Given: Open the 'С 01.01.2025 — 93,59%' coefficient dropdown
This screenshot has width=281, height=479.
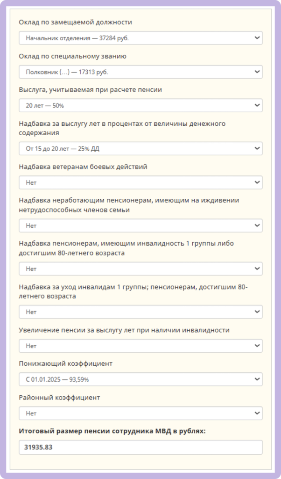Looking at the screenshot, I should [x=140, y=379].
